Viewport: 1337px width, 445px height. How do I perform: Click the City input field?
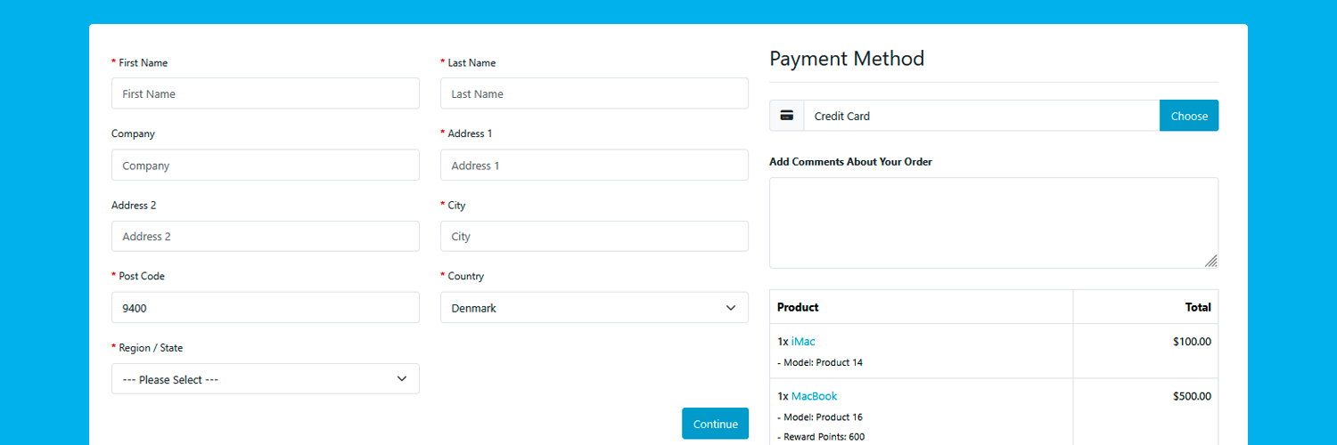tap(594, 237)
